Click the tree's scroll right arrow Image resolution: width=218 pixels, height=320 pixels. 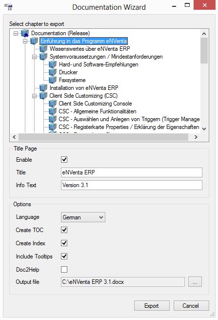pos(196,137)
